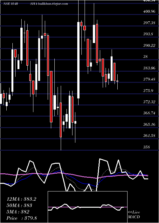This screenshot has height=223, width=159.
Task: Click the long red candle bottoming near 361.58
Action: tap(61, 120)
